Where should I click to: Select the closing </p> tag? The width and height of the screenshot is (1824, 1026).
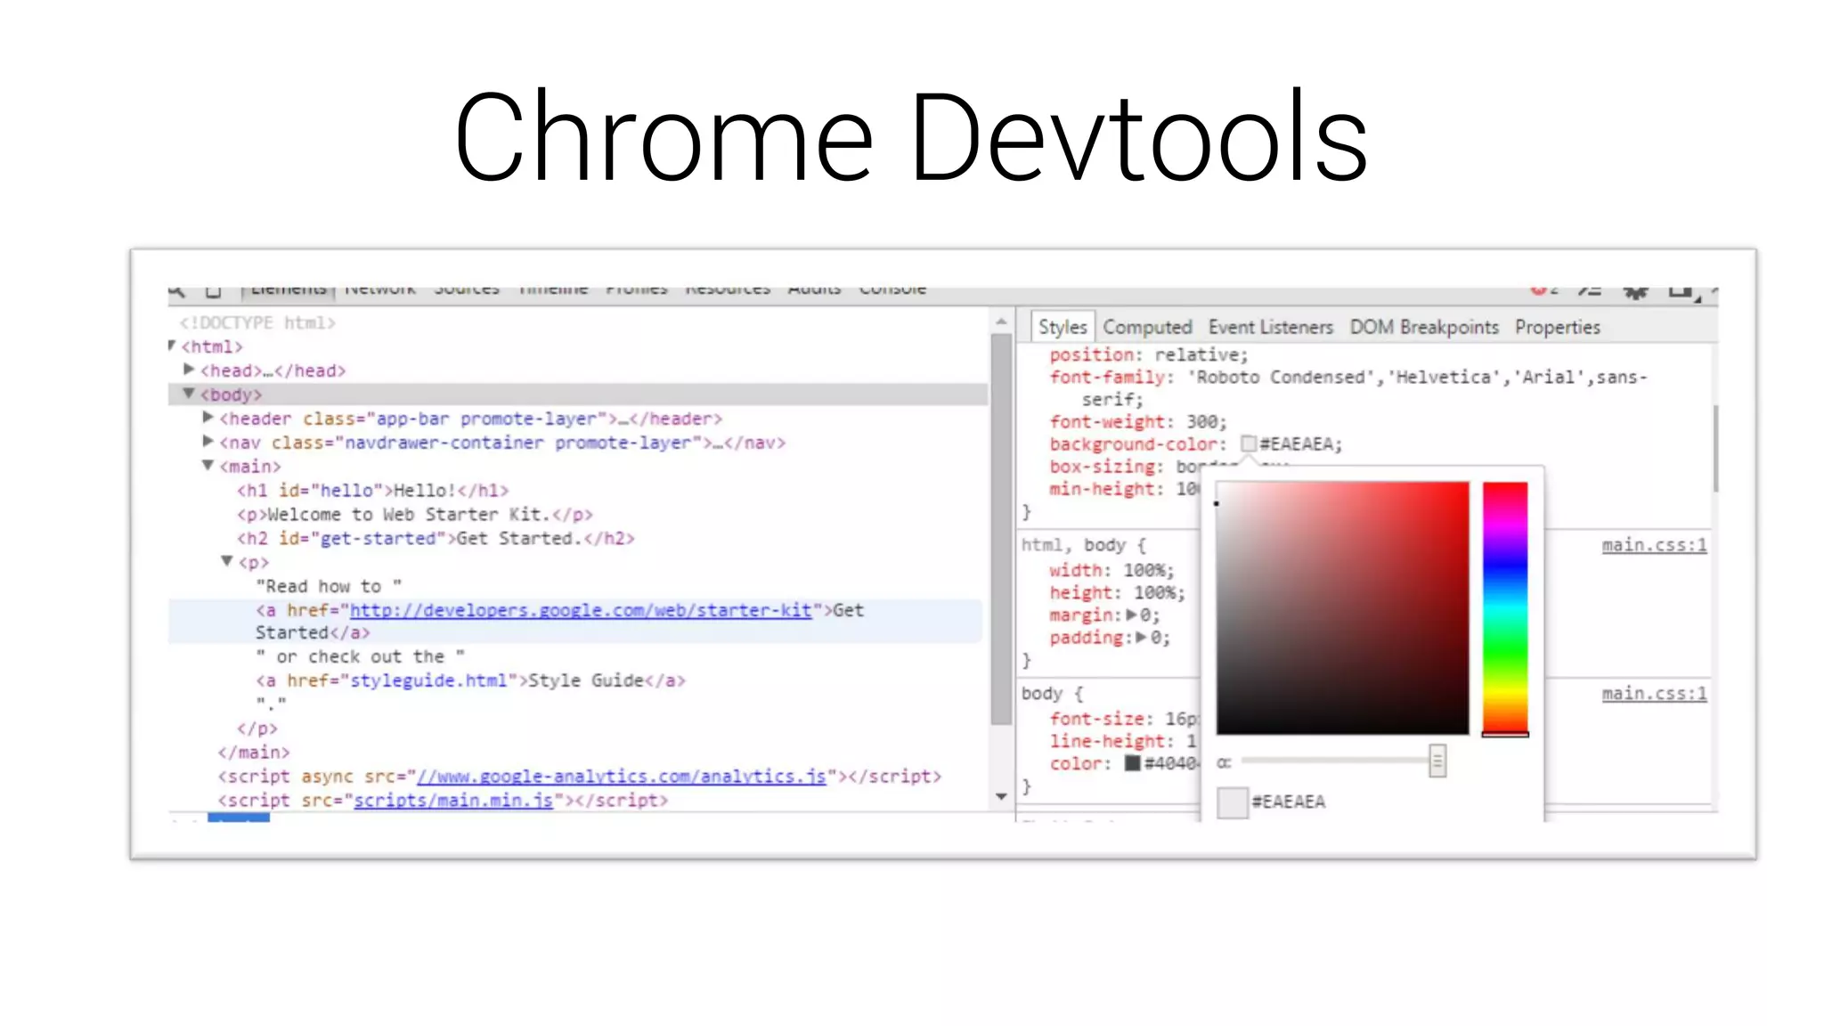[x=257, y=729]
